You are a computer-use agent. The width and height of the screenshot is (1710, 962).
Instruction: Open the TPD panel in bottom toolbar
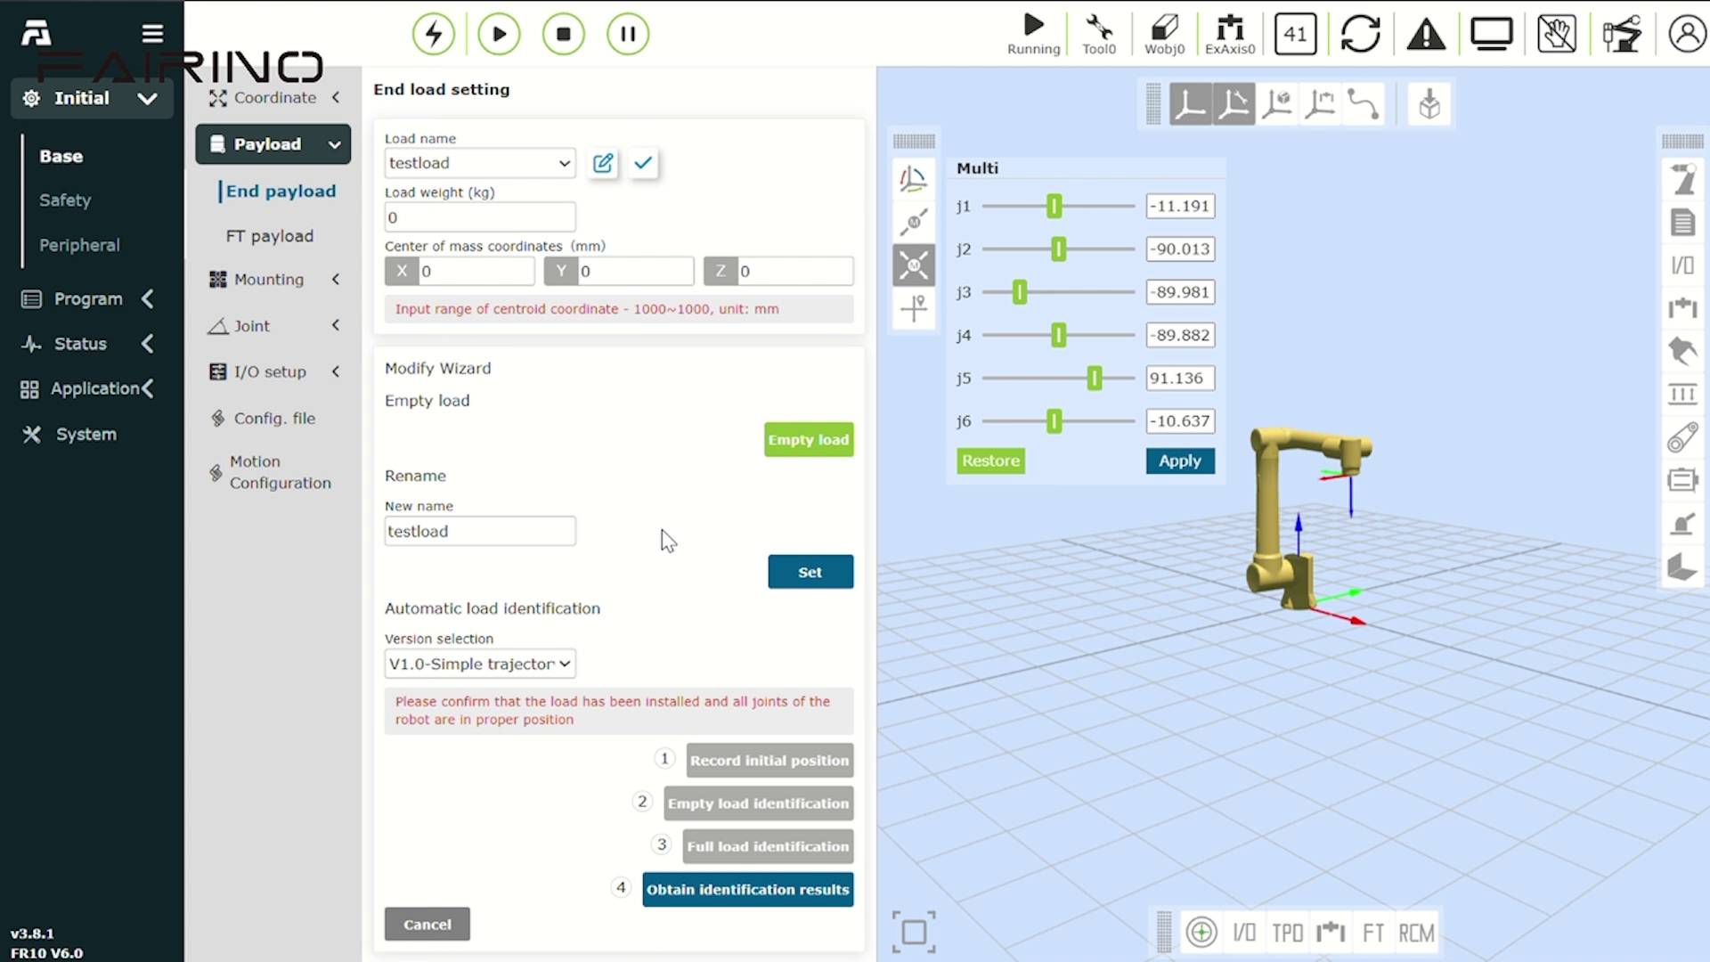click(1287, 933)
